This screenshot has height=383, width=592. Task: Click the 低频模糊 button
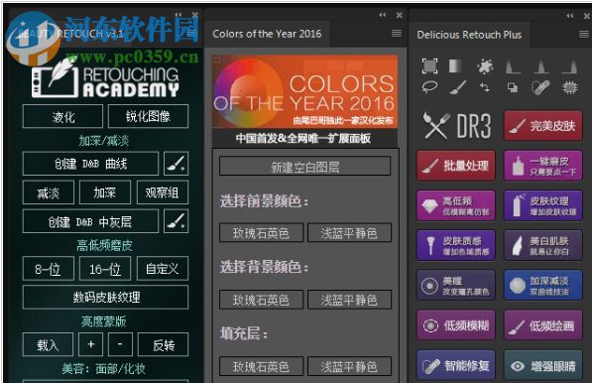tap(456, 325)
